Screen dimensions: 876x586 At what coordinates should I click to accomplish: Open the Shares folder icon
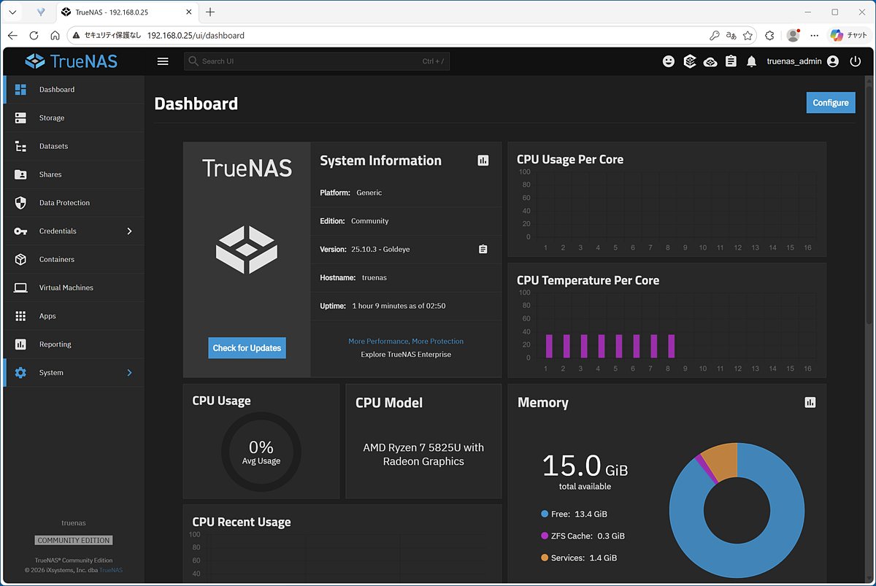20,174
